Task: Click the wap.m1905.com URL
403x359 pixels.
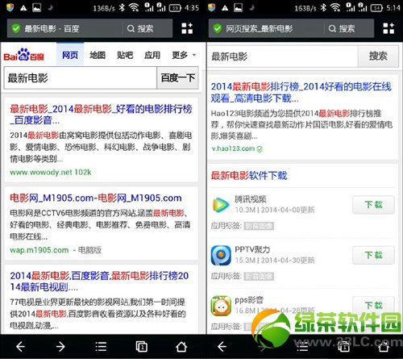Action: [39, 250]
